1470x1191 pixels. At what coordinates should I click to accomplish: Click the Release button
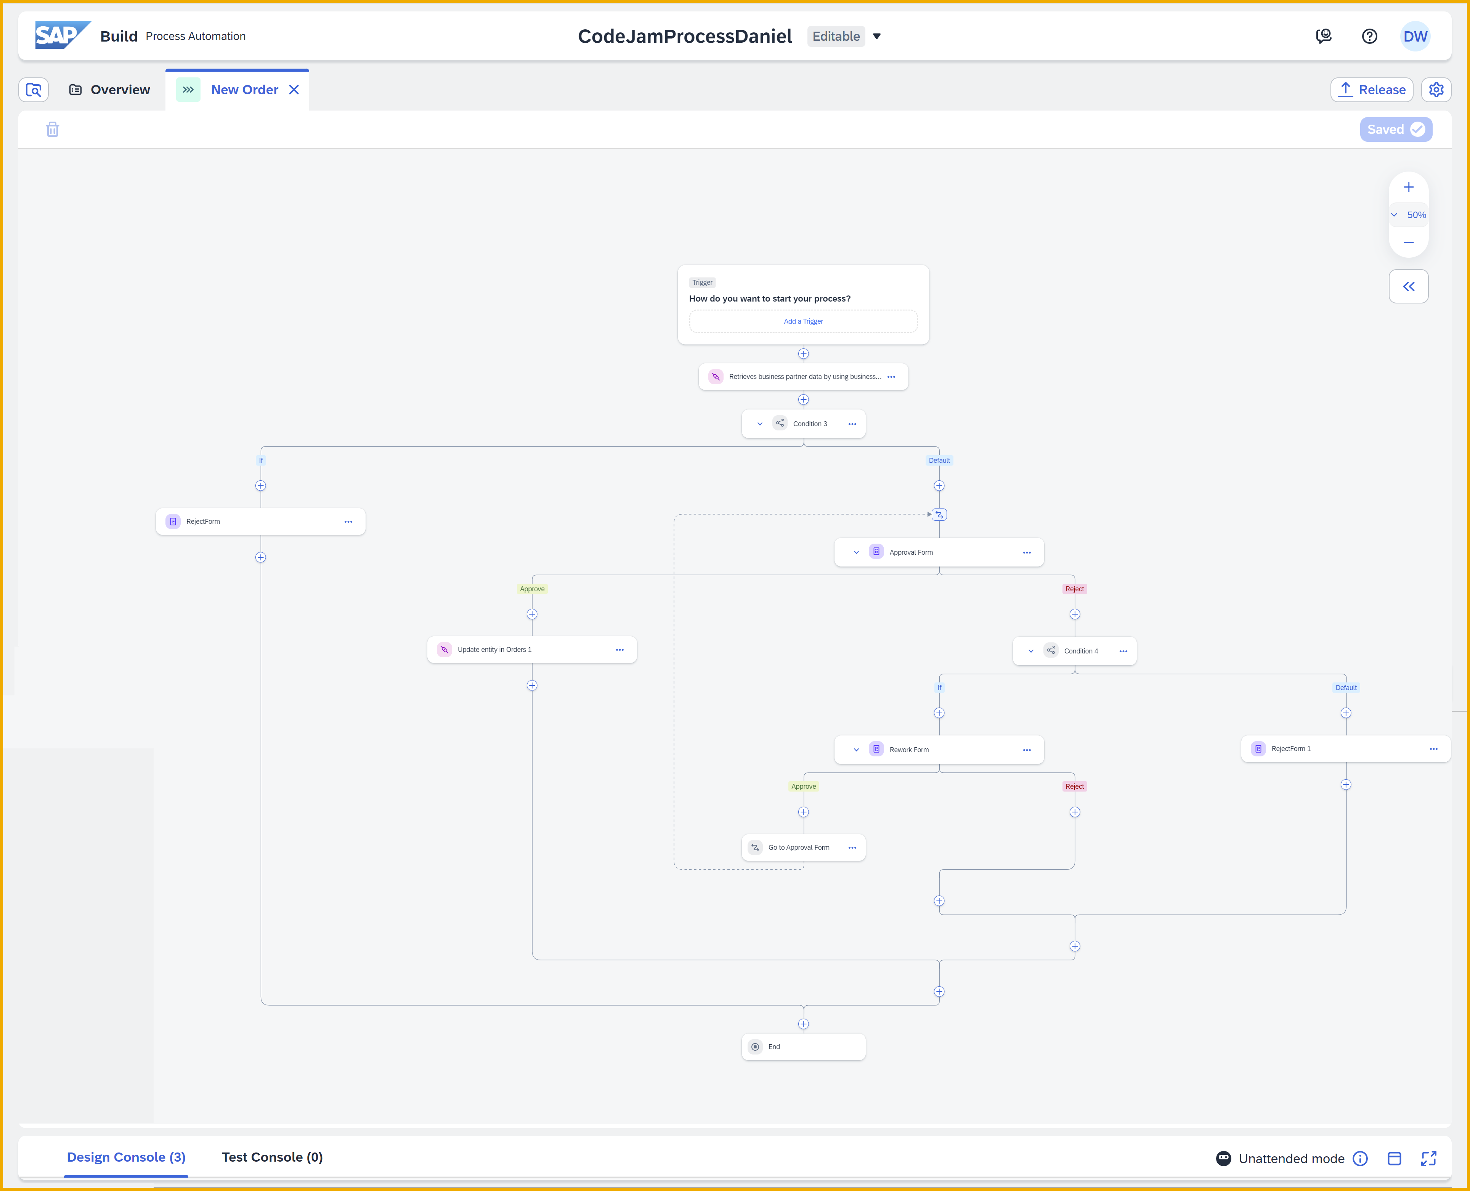[1371, 90]
